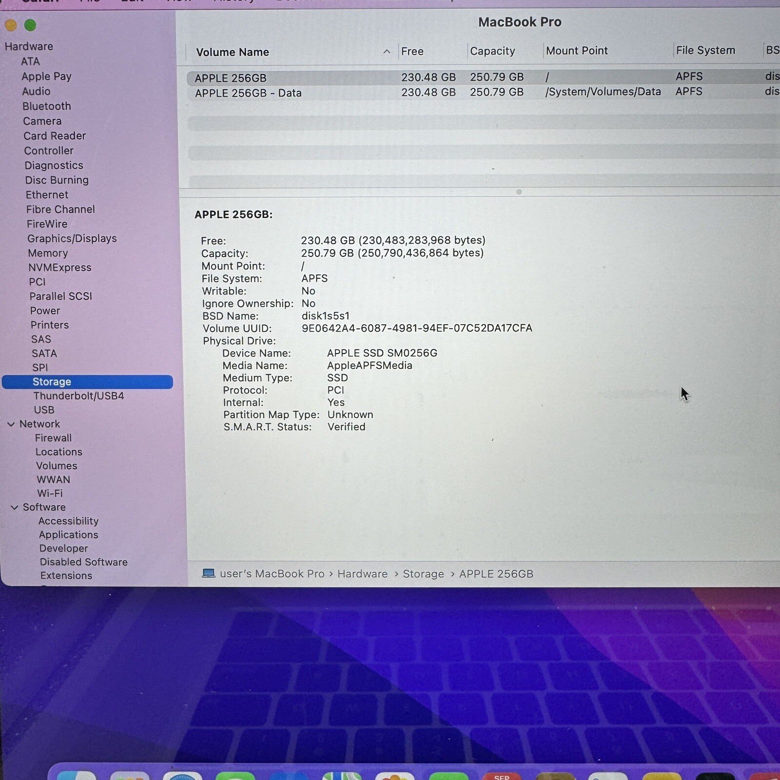Click the Volume UUID value text
Image resolution: width=780 pixels, height=780 pixels.
(x=417, y=328)
